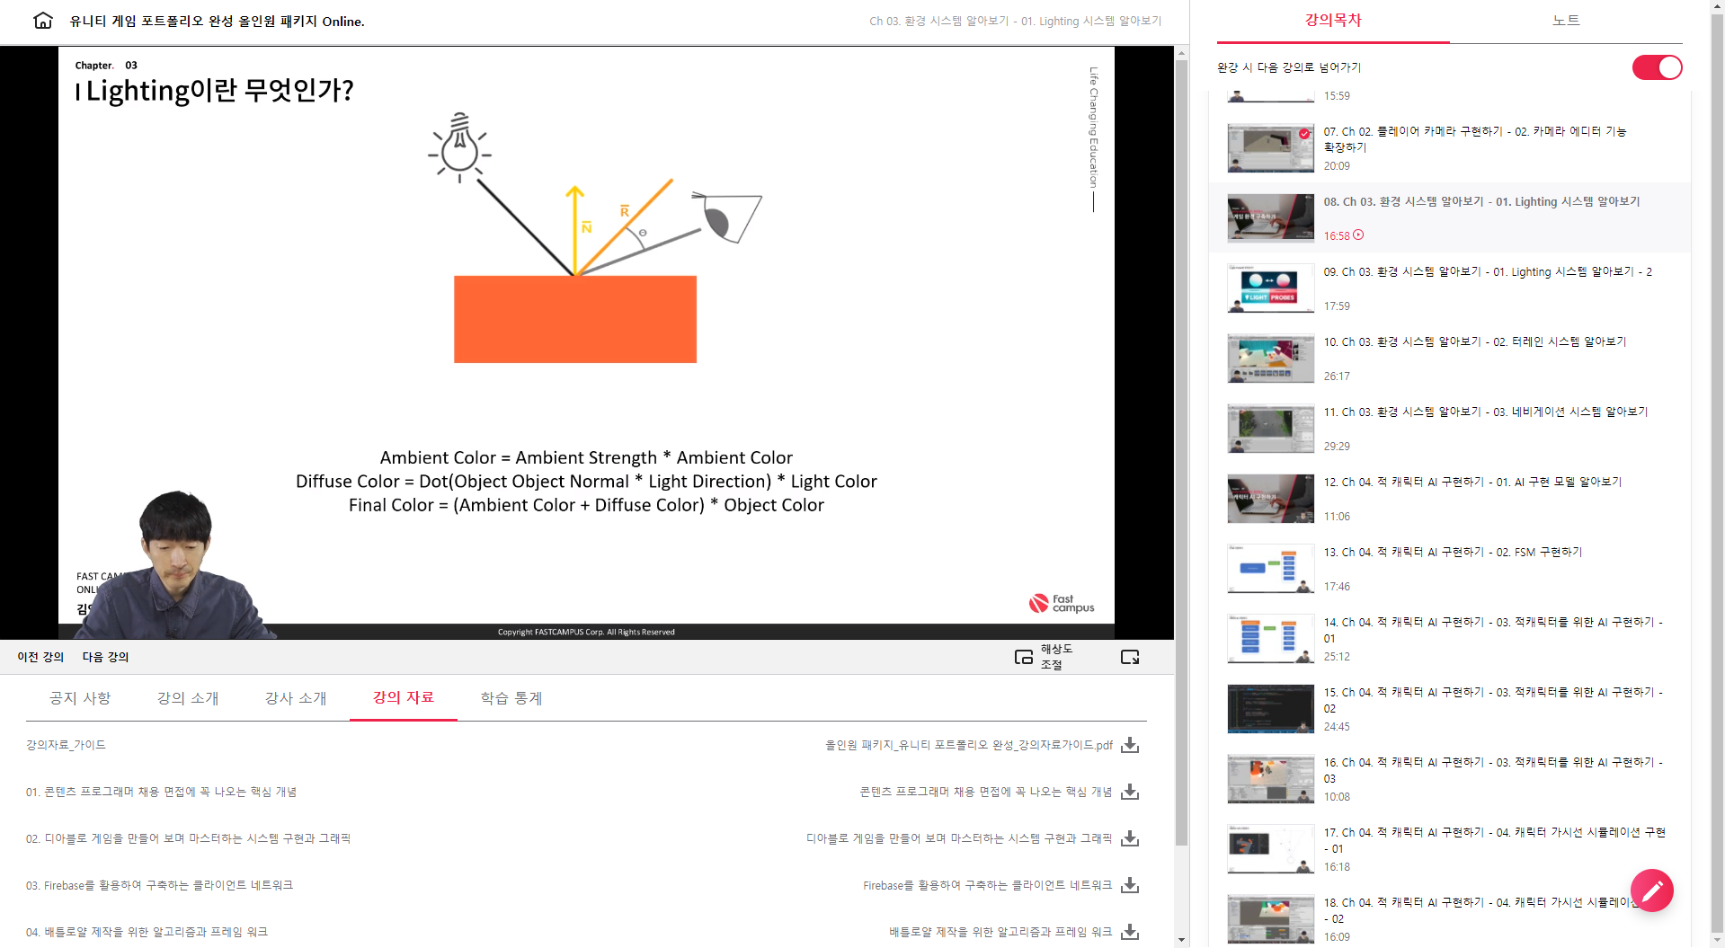Click thumbnail of lecture 11 네비게이션 시스템
Image resolution: width=1725 pixels, height=948 pixels.
[x=1270, y=429]
